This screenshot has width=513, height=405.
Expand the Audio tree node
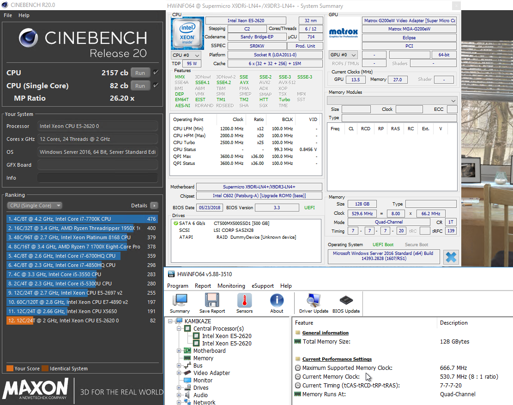(x=179, y=395)
